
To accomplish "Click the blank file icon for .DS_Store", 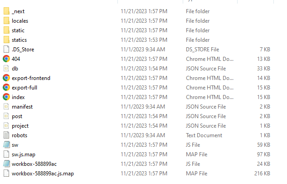I will coord(6,49).
